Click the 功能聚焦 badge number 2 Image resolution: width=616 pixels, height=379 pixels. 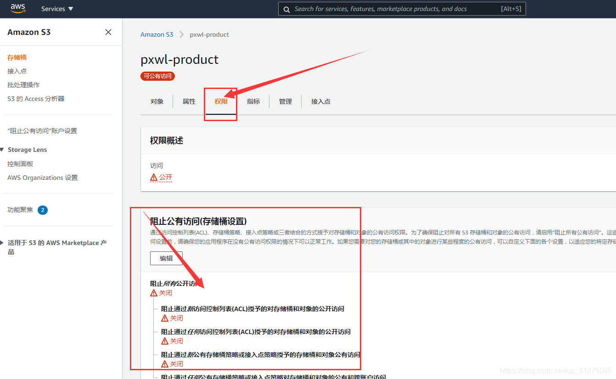(x=43, y=210)
